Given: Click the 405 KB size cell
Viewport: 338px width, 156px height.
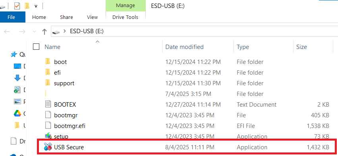Looking at the screenshot, I should [320, 115].
